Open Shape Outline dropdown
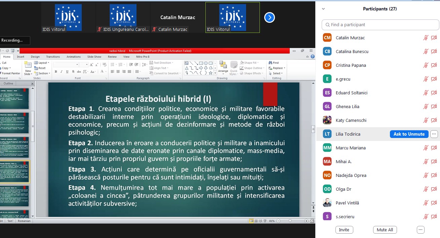 tap(252, 68)
